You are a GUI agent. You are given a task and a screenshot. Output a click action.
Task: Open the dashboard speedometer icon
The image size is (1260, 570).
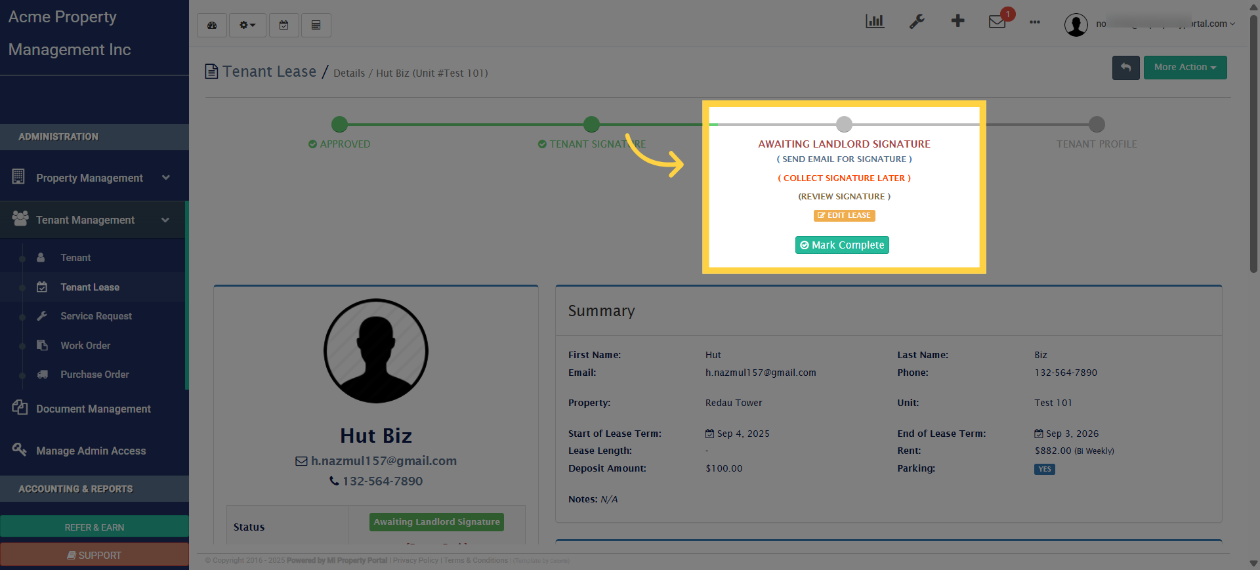(212, 25)
